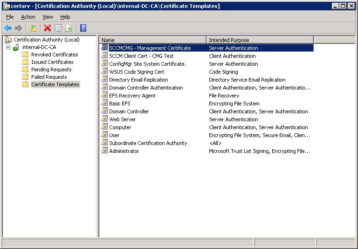The height and width of the screenshot is (249, 358).
Task: Click Directory Service Email Replication purpose cell
Action: pos(247,80)
